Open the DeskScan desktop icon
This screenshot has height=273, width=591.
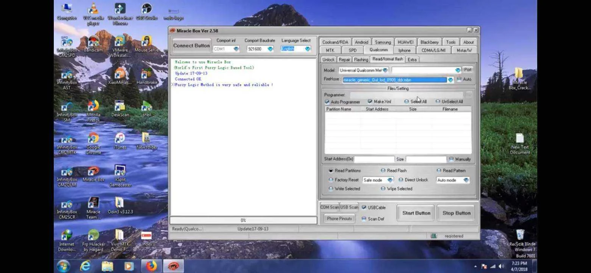(x=120, y=109)
